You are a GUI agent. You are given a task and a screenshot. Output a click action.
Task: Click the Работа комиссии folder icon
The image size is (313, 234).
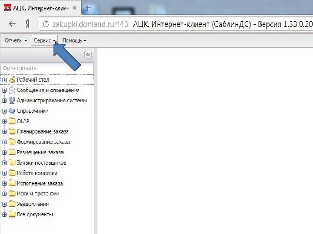pyautogui.click(x=12, y=173)
